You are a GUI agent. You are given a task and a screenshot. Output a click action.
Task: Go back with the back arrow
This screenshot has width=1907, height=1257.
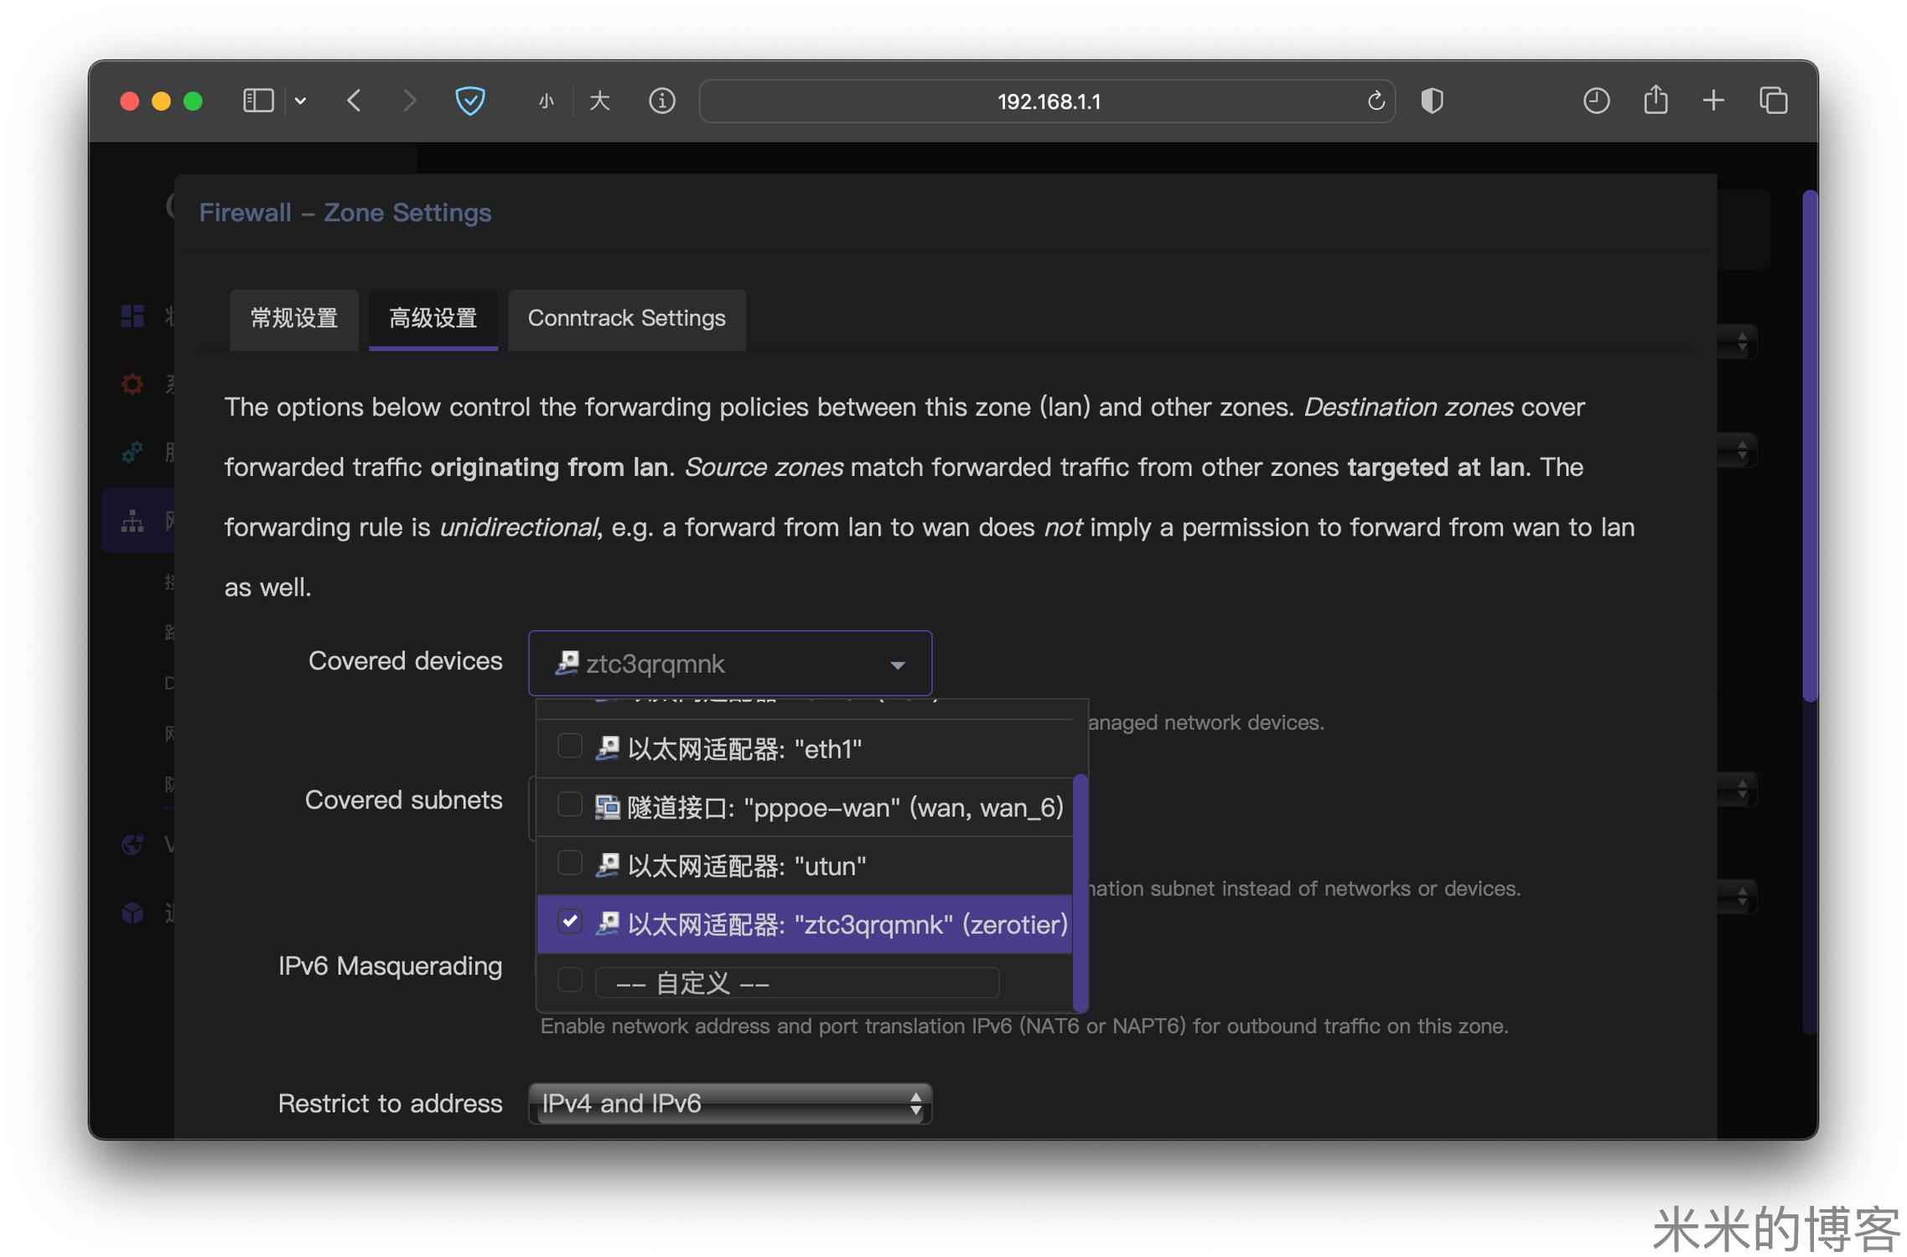pos(354,101)
